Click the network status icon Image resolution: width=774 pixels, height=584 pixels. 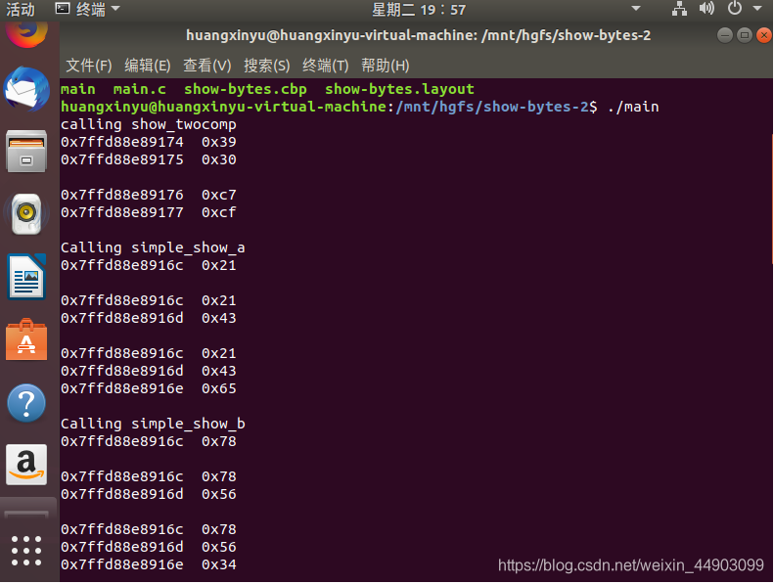point(680,9)
